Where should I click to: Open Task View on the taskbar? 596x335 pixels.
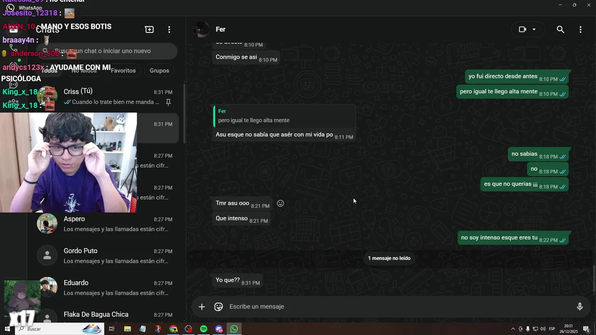[x=112, y=329]
